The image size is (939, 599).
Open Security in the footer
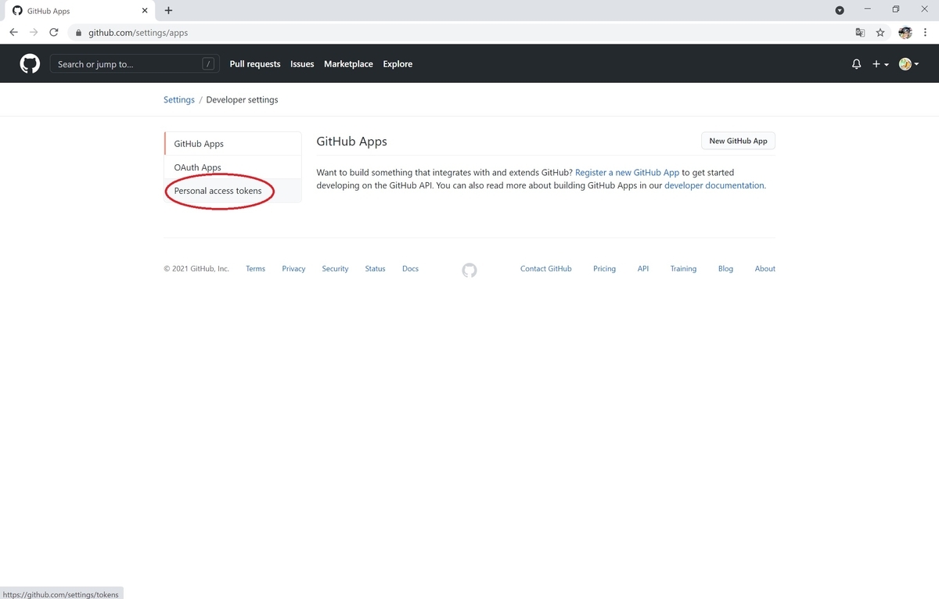tap(335, 269)
